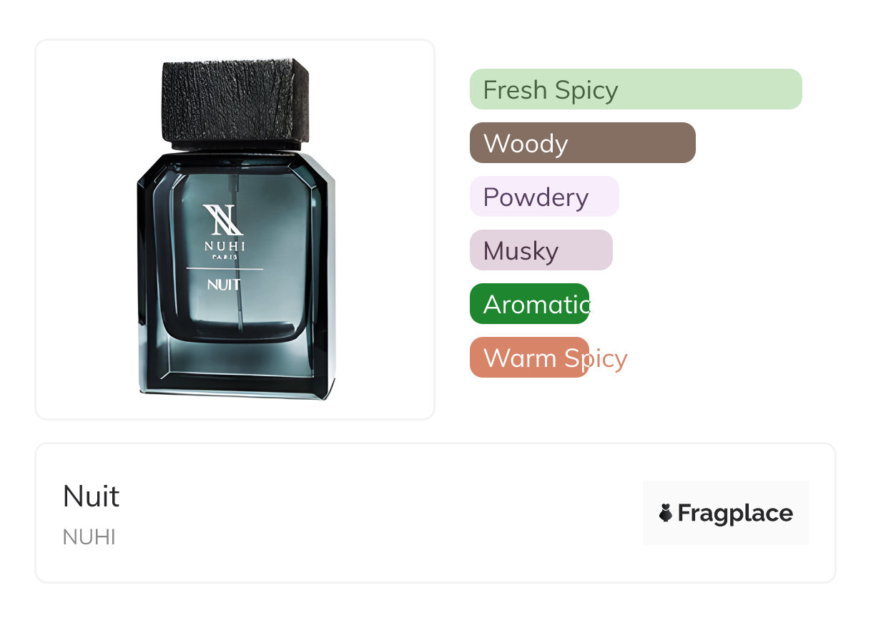Click the NUIT label on the bottle

pos(224,285)
